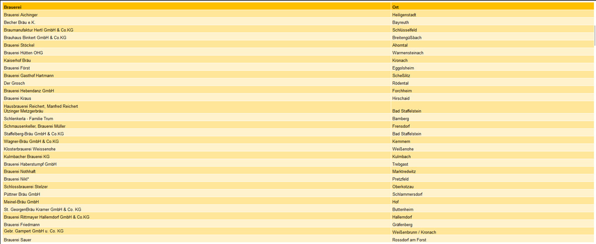Select the Brauerei Sauer entry
Image resolution: width=596 pixels, height=244 pixels.
click(x=17, y=240)
